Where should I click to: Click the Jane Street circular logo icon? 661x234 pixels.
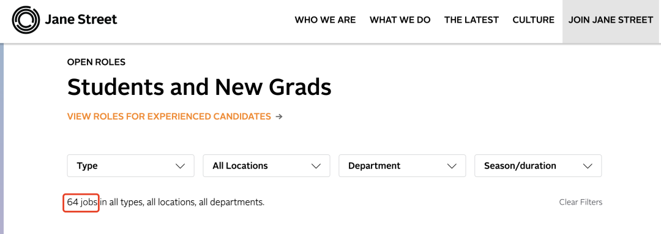point(26,20)
